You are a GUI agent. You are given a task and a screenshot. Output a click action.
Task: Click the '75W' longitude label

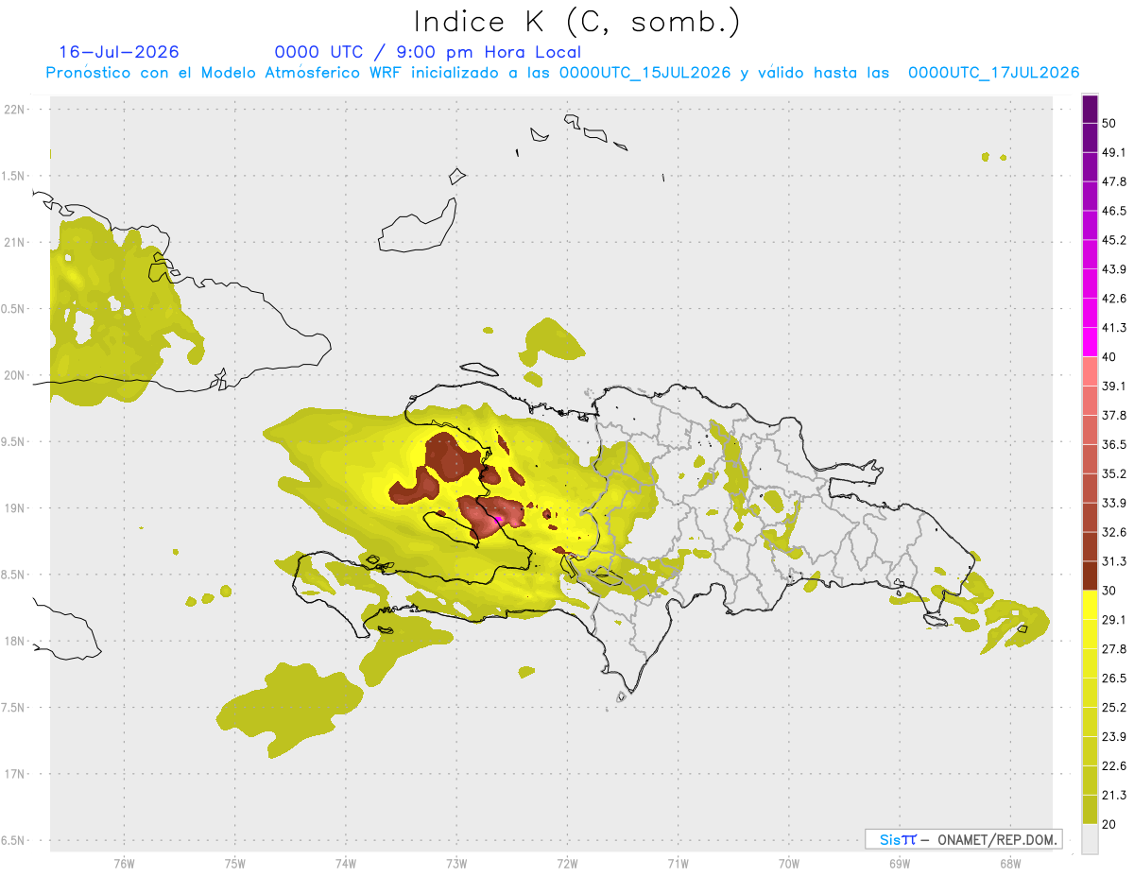235,863
